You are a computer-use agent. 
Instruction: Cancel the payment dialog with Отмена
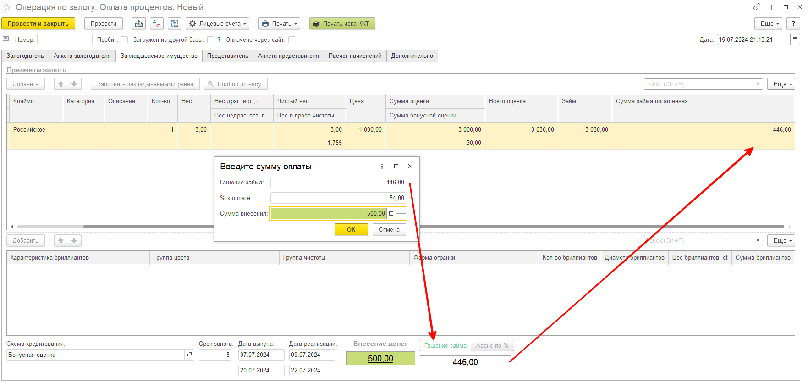click(389, 229)
